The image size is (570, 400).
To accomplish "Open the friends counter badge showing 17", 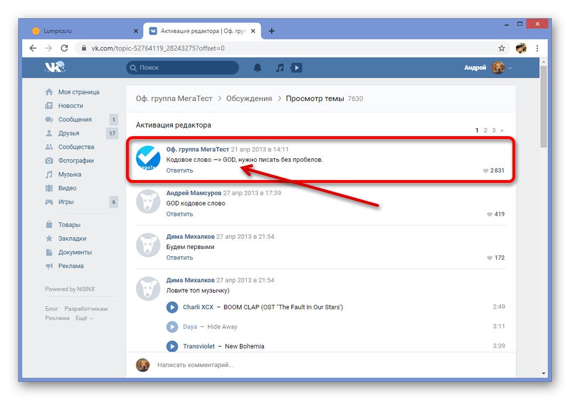I will tap(112, 133).
